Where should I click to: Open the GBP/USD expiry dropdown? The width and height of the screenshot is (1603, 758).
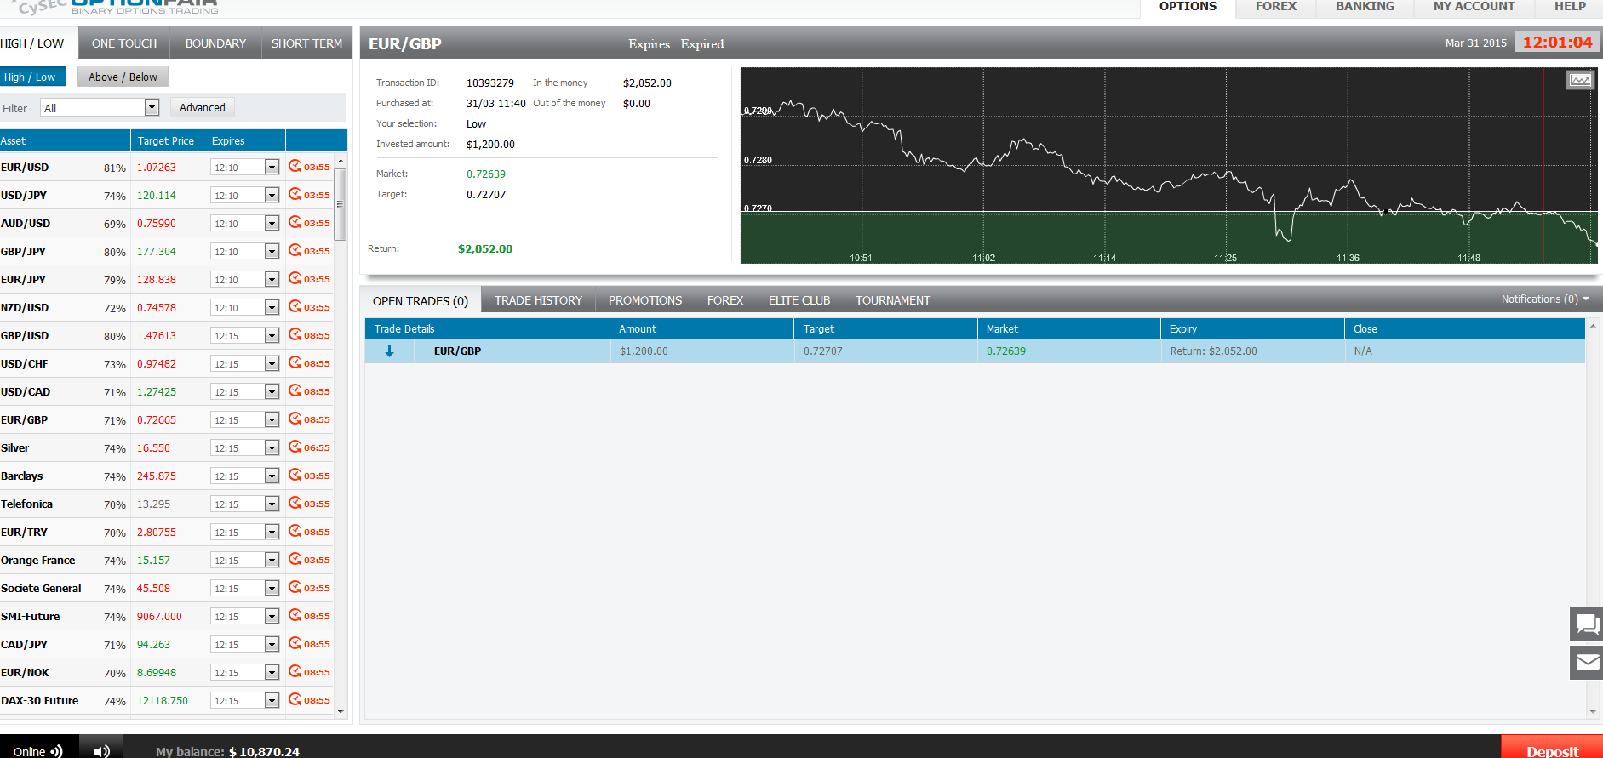coord(272,336)
